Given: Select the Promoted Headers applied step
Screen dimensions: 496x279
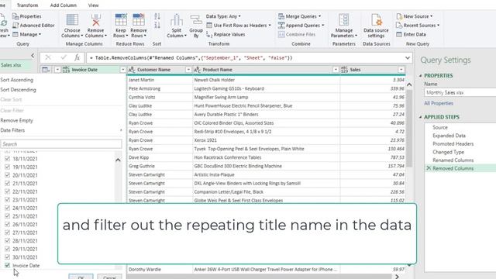Looking at the screenshot, I should (x=453, y=144).
